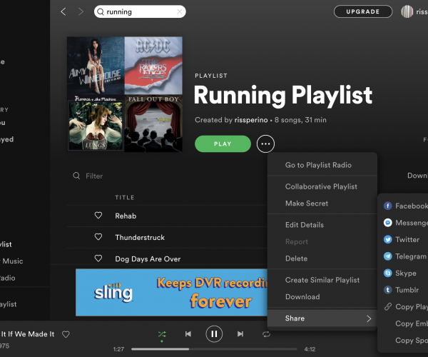This screenshot has height=357, width=428.
Task: Select the Thunderstruck track title
Action: pos(140,237)
